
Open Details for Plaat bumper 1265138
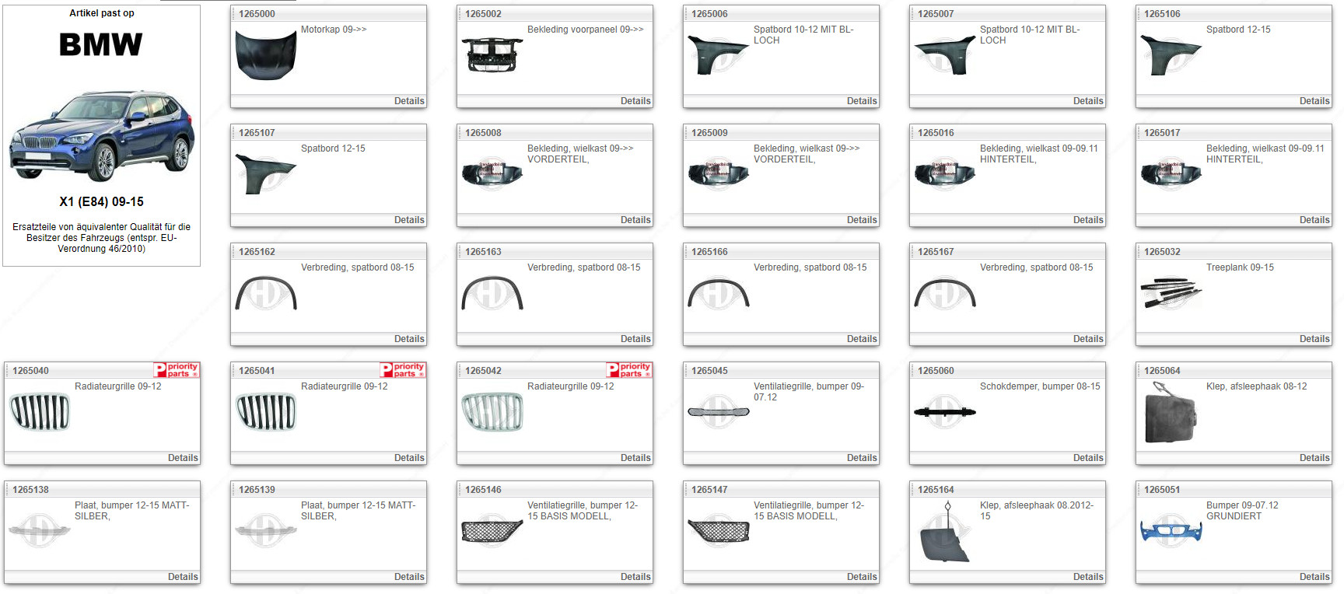point(183,577)
